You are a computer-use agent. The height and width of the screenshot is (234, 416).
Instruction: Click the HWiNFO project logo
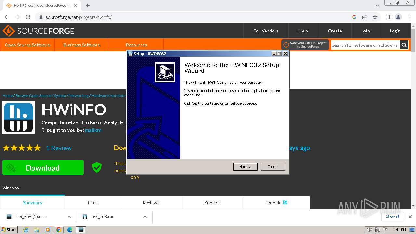click(x=19, y=118)
